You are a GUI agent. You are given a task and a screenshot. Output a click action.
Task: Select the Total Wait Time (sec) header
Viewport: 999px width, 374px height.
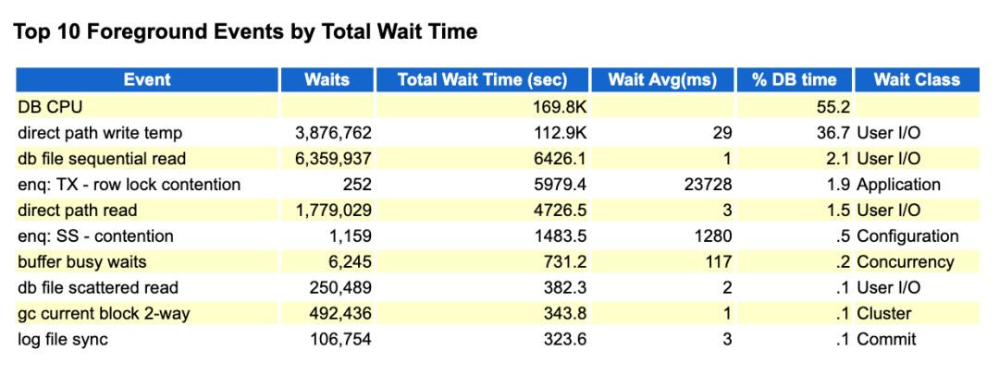click(x=482, y=79)
